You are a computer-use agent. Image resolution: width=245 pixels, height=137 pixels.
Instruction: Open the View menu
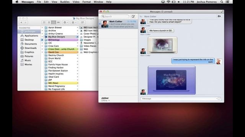(54, 2)
